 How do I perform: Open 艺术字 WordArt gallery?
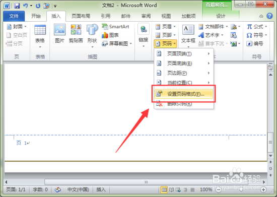coord(211,35)
